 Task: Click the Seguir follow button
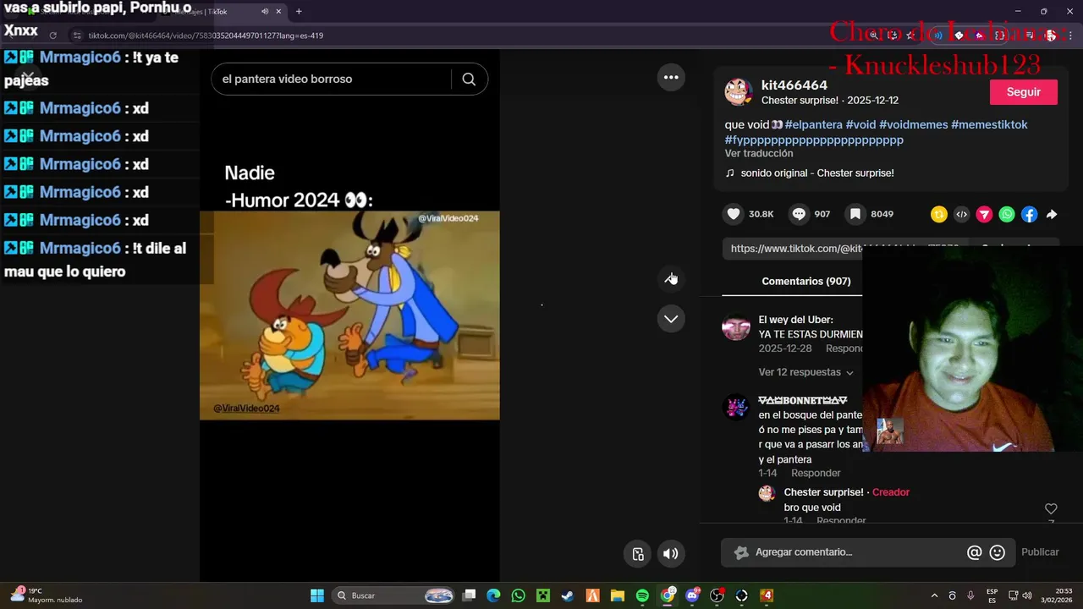click(x=1024, y=91)
